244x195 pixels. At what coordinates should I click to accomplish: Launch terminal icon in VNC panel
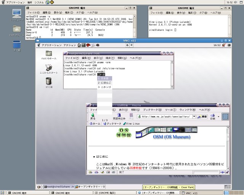pyautogui.click(x=84, y=45)
